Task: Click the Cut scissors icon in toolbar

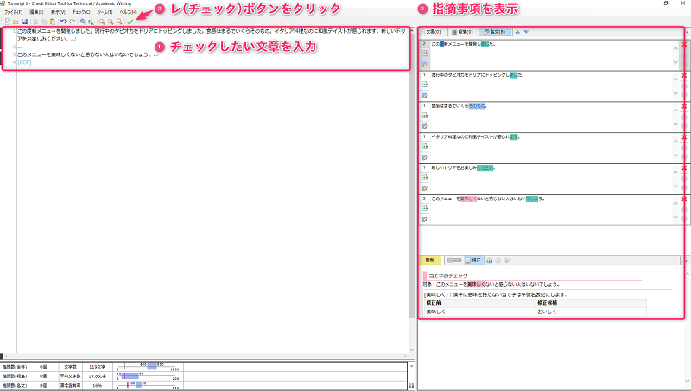Action: 35,22
